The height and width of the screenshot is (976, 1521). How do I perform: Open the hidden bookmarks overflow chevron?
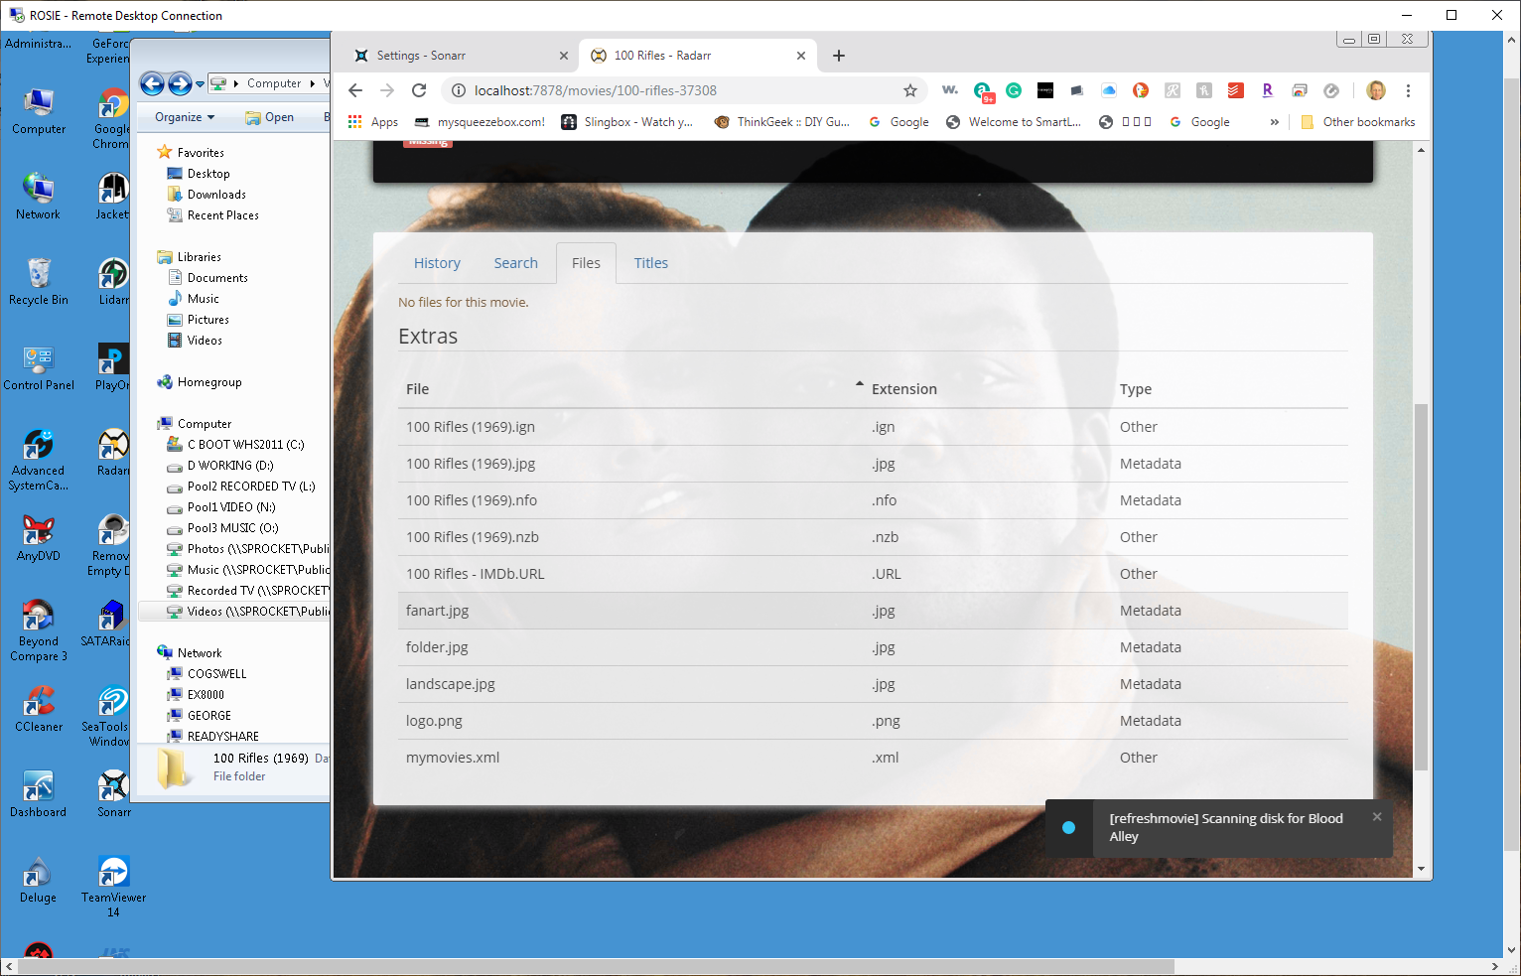[x=1274, y=121]
